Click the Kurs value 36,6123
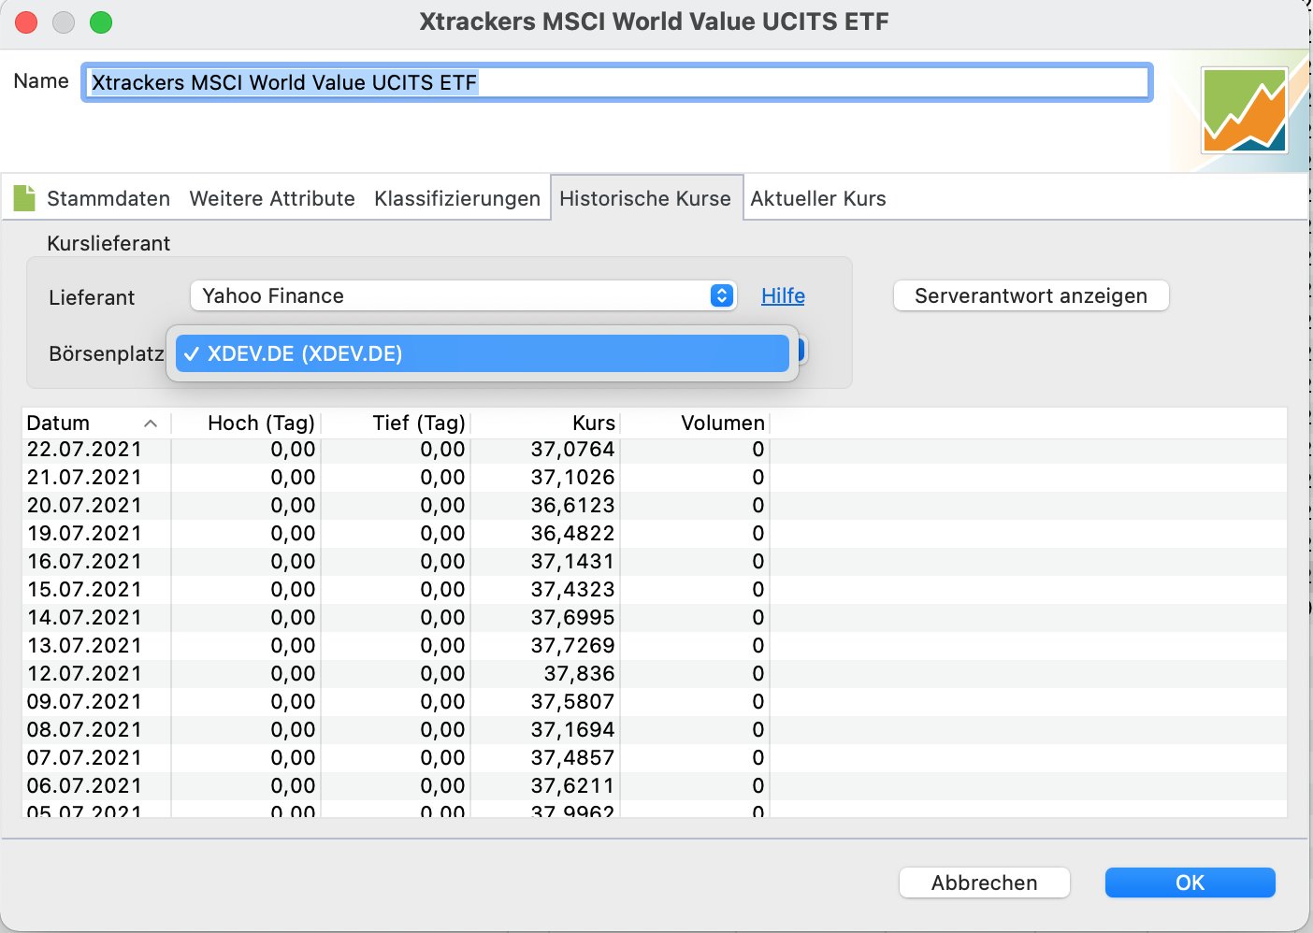 (572, 505)
